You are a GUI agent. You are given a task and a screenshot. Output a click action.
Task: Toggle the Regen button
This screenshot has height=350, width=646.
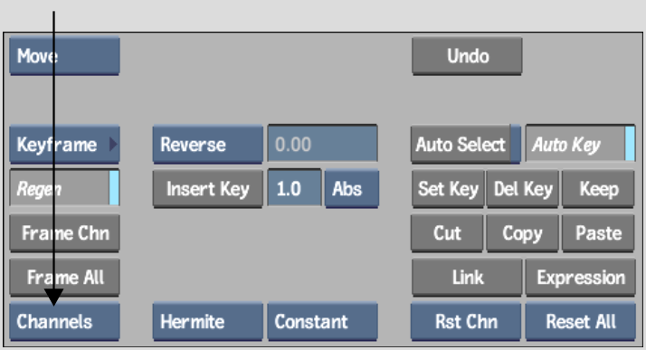point(64,188)
